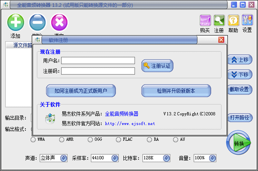Expand the channel (声道) dropdown

click(63, 158)
